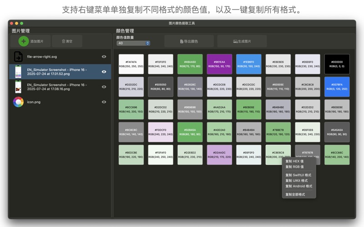Select 复制 Android 格式 menu entry
The height and width of the screenshot is (227, 364).
coord(298,186)
